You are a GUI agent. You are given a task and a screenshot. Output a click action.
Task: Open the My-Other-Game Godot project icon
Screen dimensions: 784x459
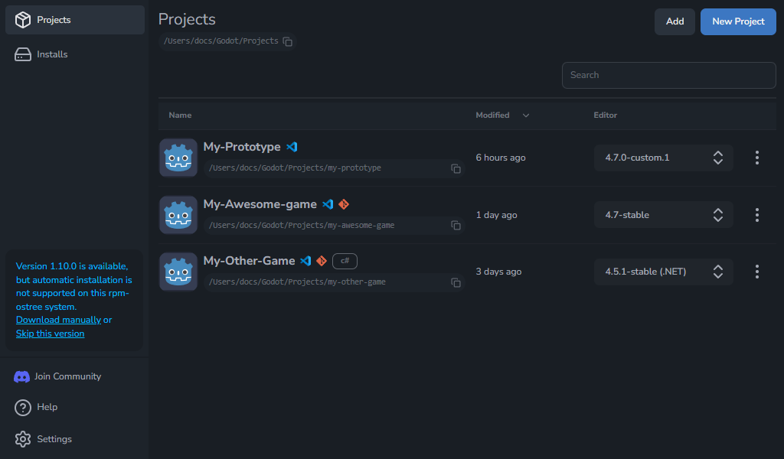(178, 272)
